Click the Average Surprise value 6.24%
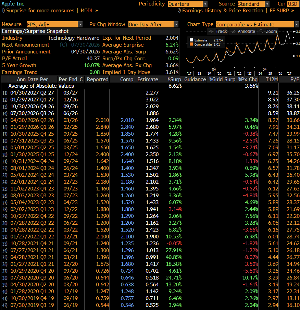Viewport: 300px width, 310px height. pyautogui.click(x=172, y=45)
